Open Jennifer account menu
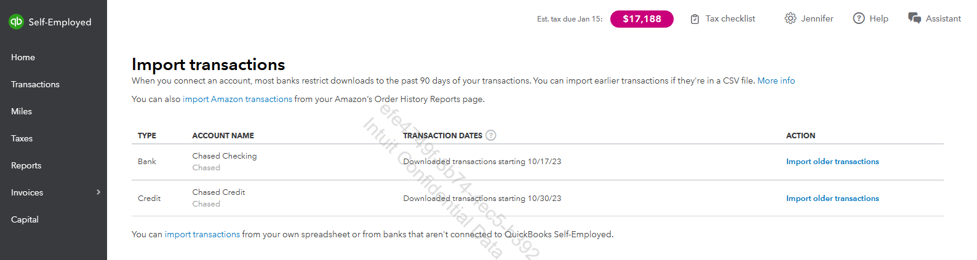 [817, 18]
